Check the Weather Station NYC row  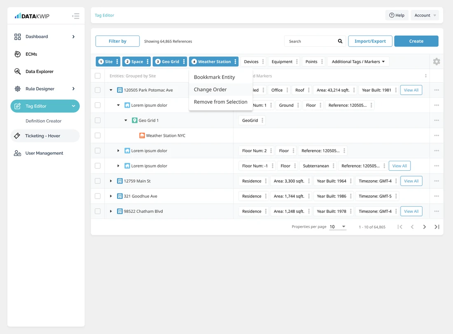tap(98, 135)
